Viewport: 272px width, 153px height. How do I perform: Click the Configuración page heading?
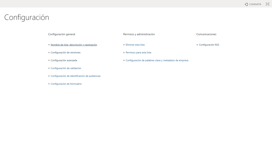[x=27, y=17]
